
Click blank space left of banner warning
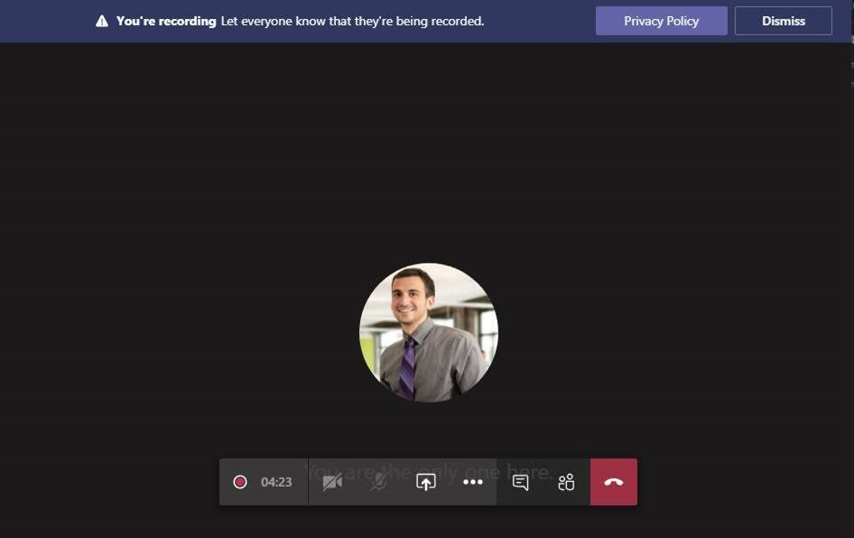pos(45,21)
